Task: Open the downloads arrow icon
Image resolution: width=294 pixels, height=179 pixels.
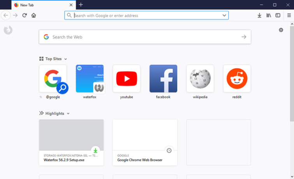Action: coord(259,15)
